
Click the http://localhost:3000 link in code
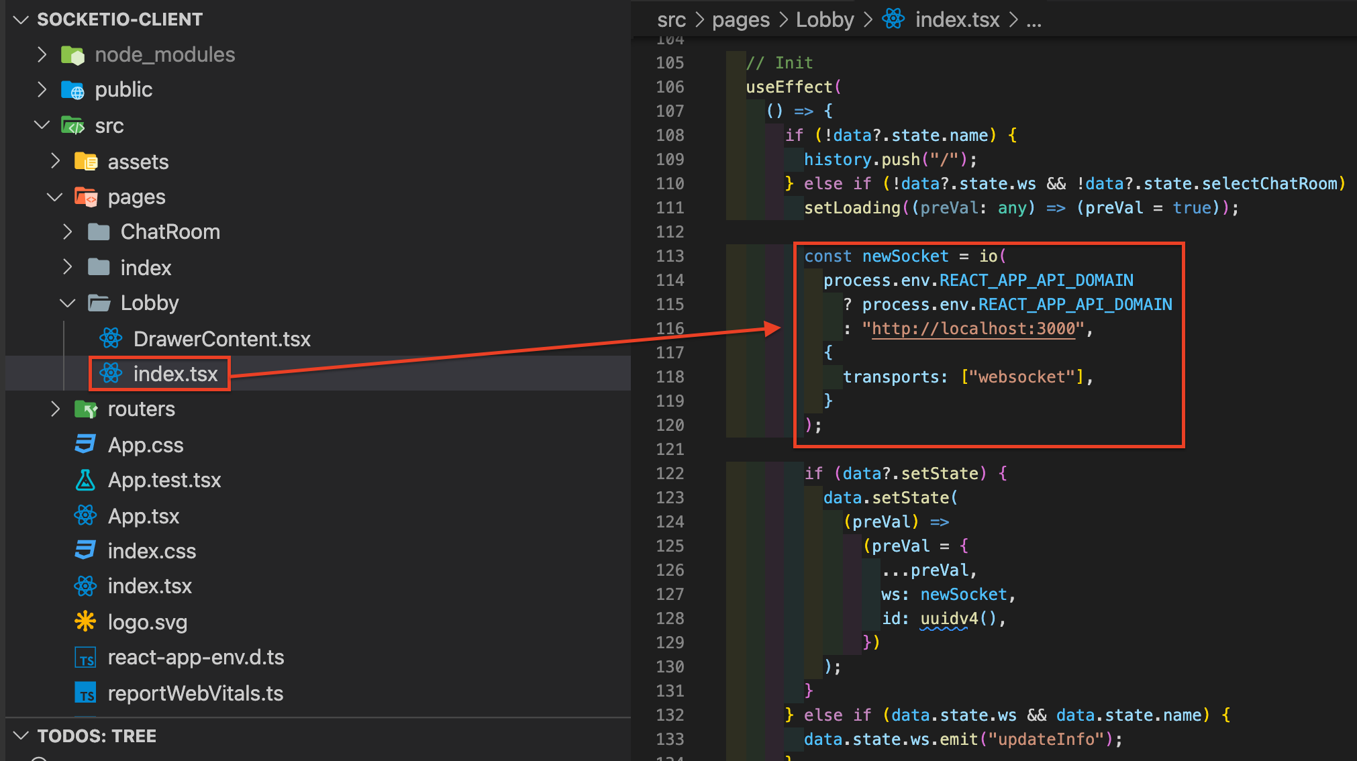(x=972, y=328)
